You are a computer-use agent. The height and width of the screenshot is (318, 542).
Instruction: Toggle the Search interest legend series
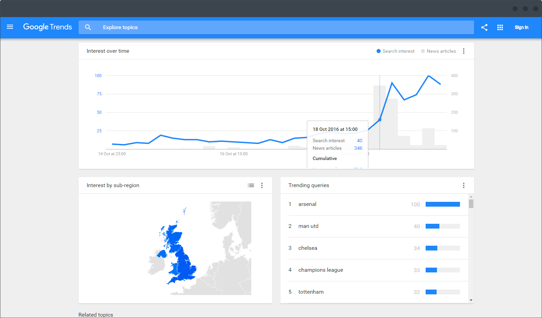point(395,51)
